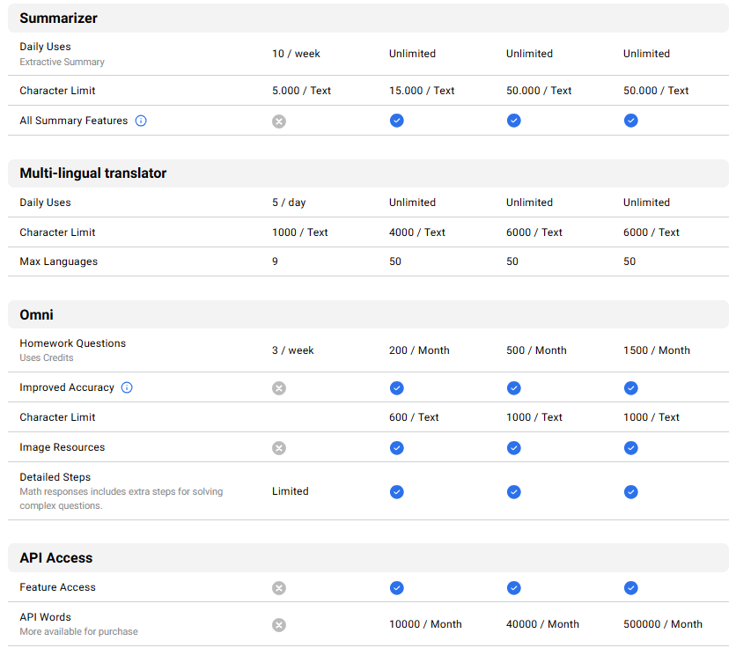Click the 15.000 / Text character limit value
Viewport: 736px width, 648px height.
[422, 91]
